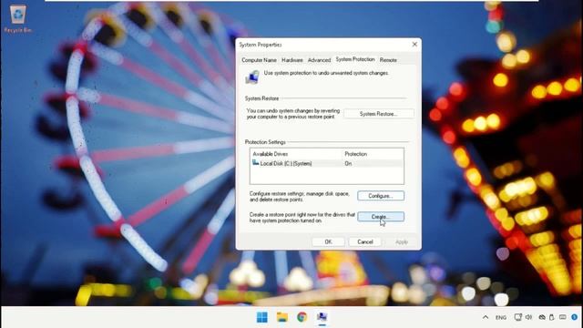
Task: Switch to the Advanced tab
Action: (x=319, y=60)
